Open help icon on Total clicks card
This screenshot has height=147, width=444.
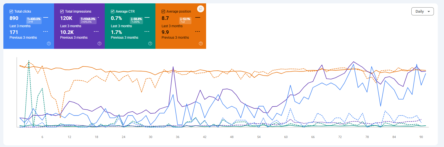pos(49,43)
